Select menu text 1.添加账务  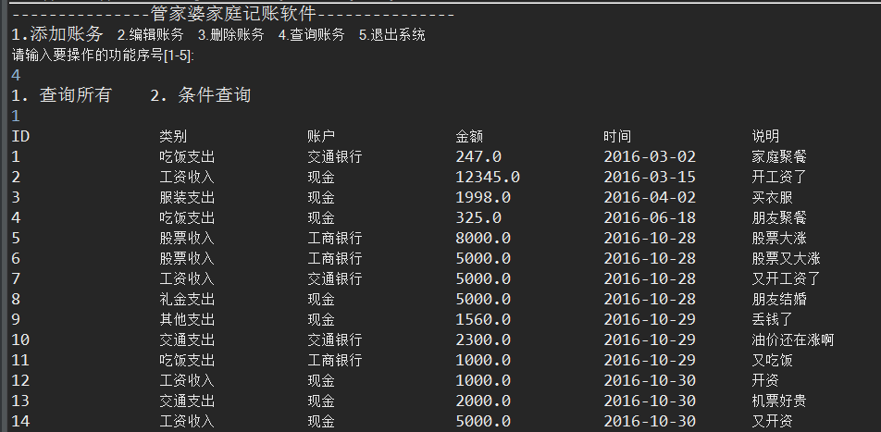(57, 34)
